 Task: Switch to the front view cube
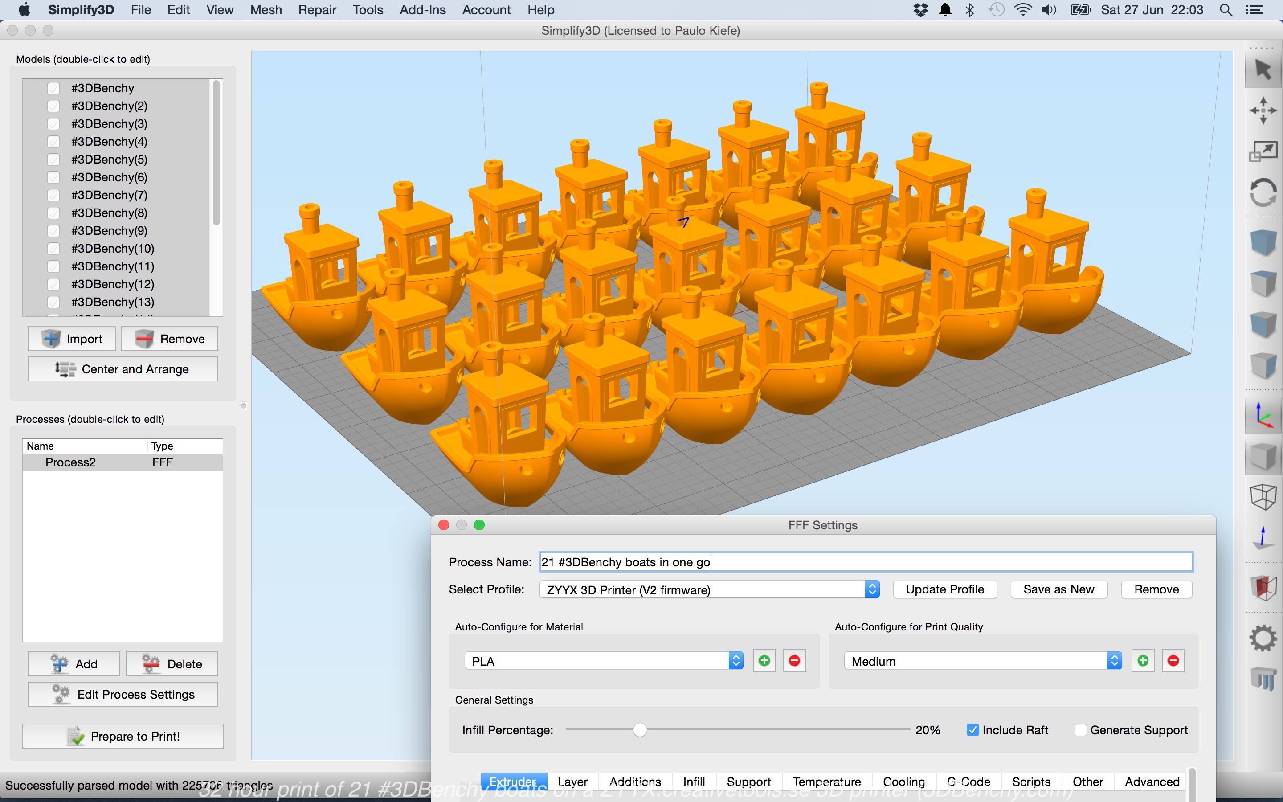pyautogui.click(x=1263, y=323)
